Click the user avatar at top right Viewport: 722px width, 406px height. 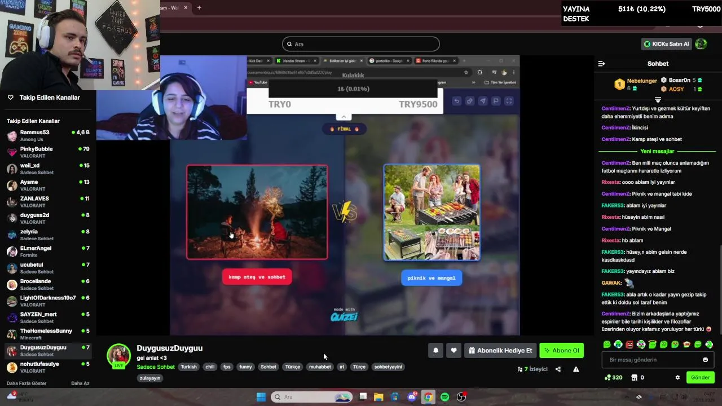(701, 44)
